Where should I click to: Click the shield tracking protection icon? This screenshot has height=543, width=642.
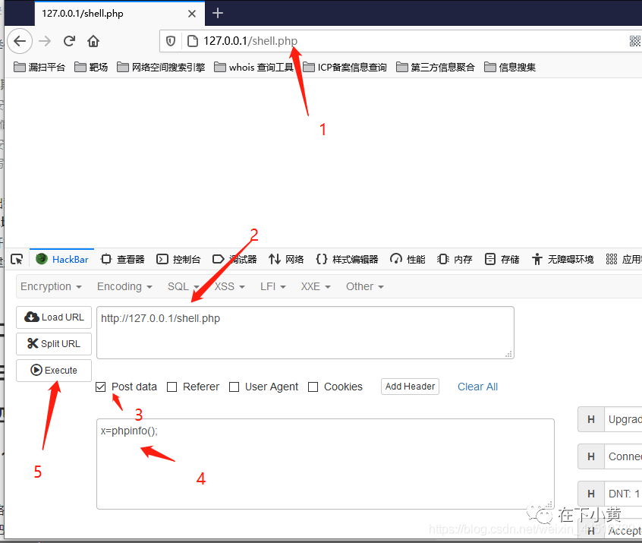tap(171, 41)
